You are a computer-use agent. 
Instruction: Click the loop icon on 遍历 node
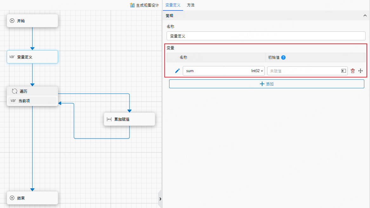coord(14,91)
